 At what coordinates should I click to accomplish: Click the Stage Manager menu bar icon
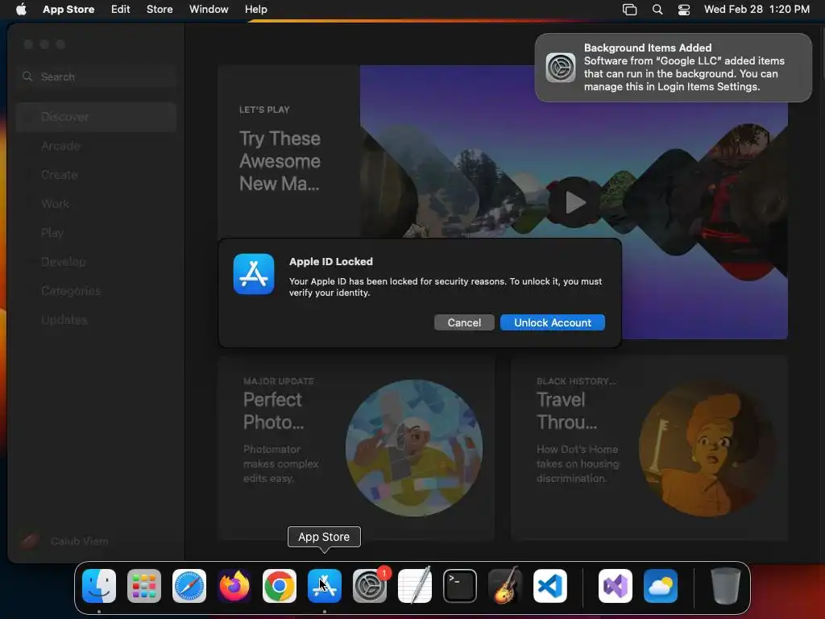tap(629, 9)
